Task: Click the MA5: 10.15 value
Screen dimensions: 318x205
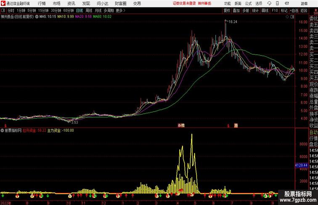Action: pyautogui.click(x=48, y=17)
